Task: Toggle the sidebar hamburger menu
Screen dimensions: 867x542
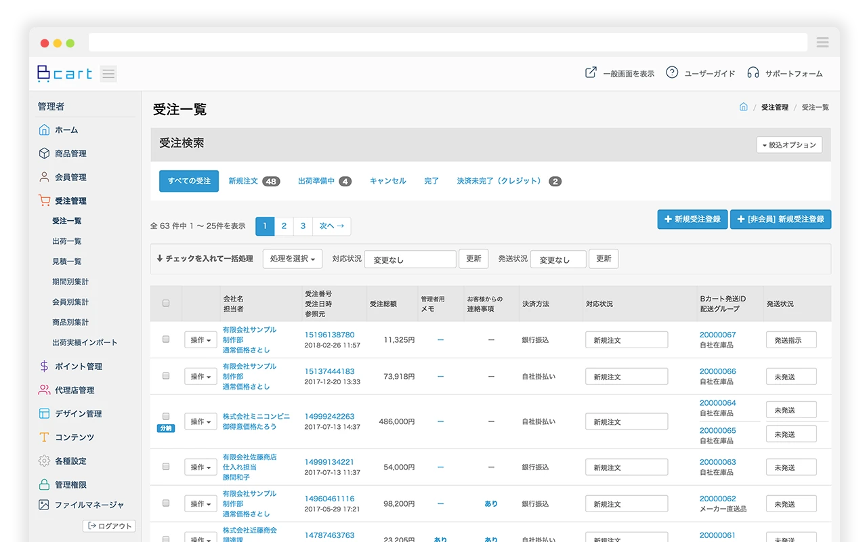Action: click(108, 73)
